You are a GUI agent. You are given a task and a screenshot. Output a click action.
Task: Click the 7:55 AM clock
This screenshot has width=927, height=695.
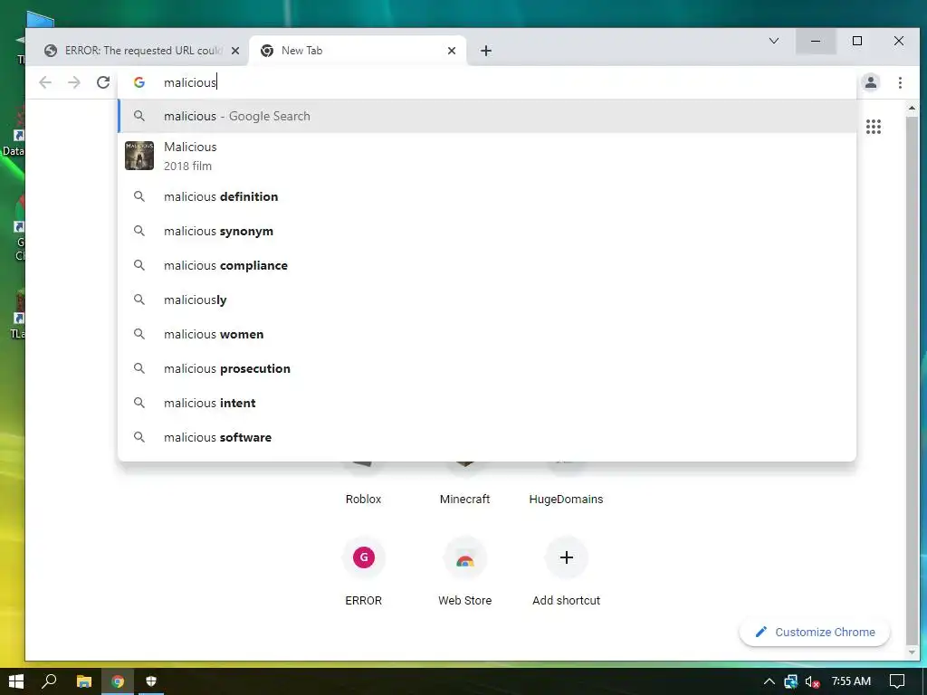851,681
